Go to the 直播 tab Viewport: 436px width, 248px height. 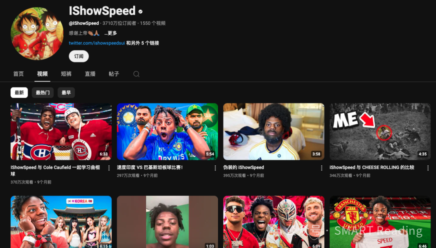(90, 74)
